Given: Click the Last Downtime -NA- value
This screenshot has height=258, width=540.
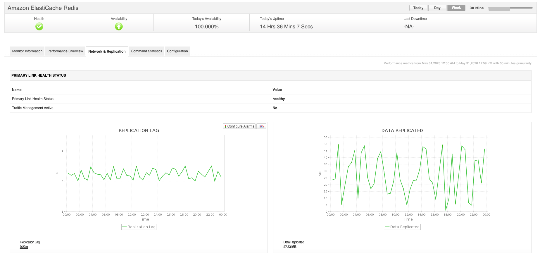Looking at the screenshot, I should 409,27.
